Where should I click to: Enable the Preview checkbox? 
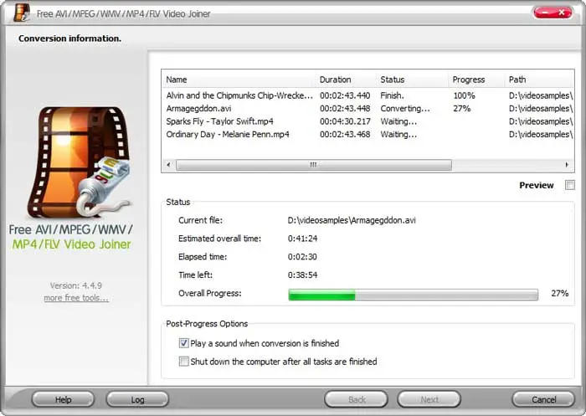pos(570,185)
